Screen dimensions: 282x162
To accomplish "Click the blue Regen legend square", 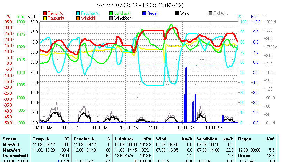I will [144, 13].
